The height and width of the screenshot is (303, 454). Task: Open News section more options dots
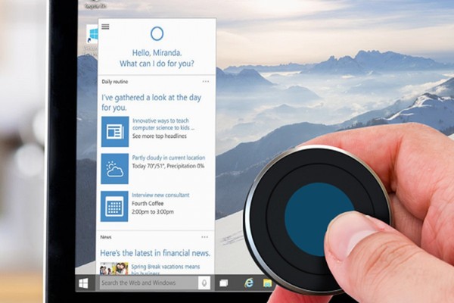click(205, 237)
